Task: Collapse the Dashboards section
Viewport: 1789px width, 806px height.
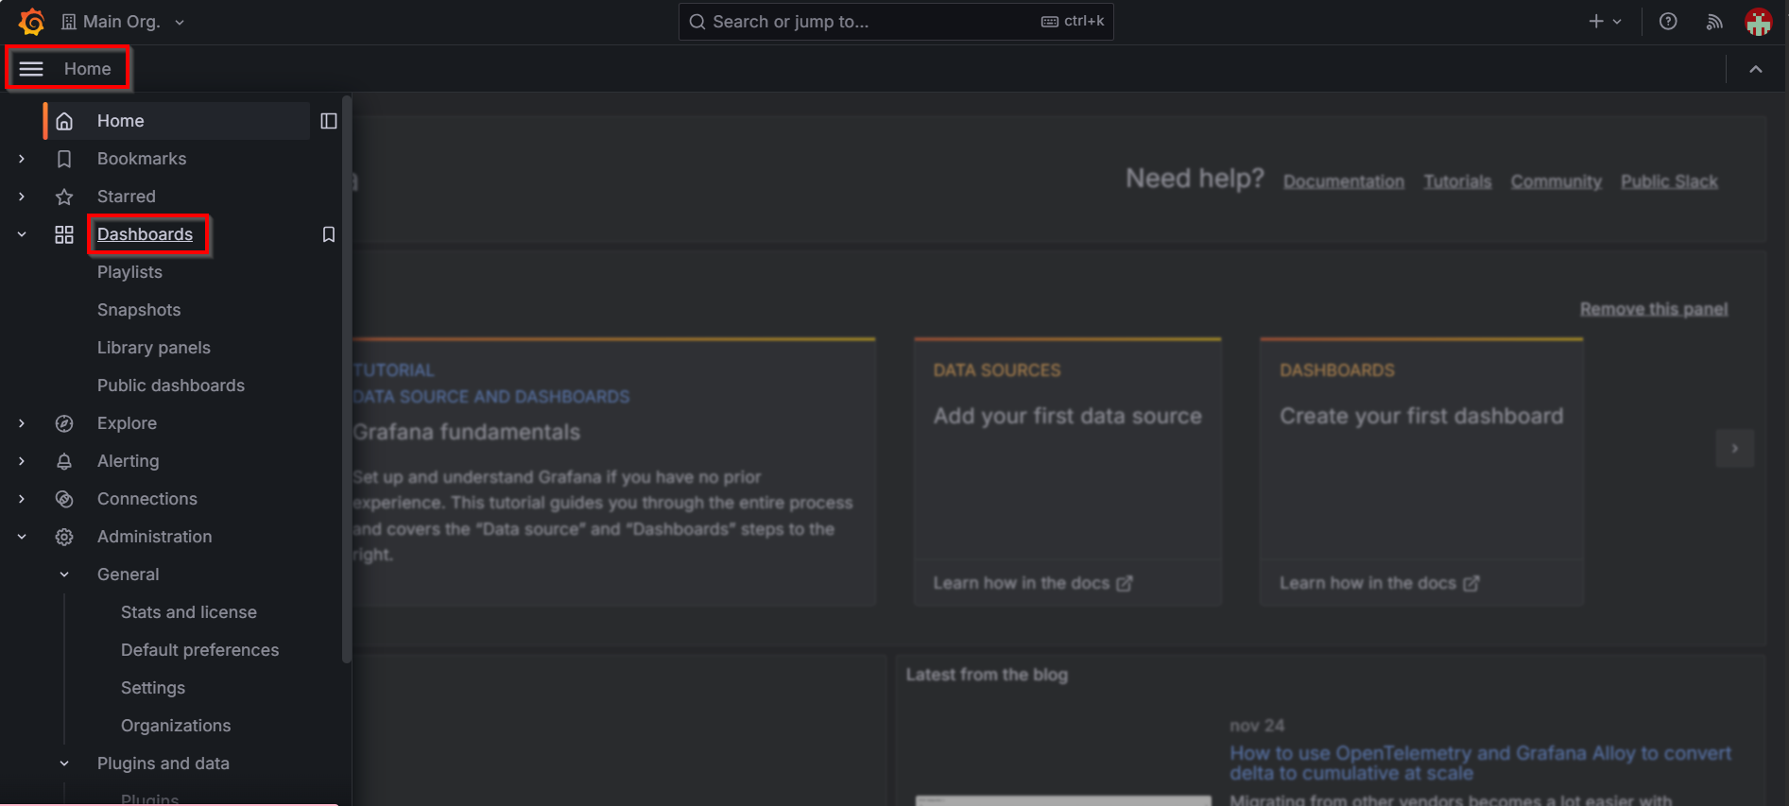Action: click(22, 234)
